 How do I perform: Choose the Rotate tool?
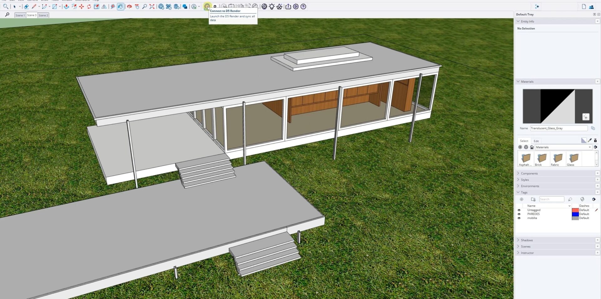[89, 7]
